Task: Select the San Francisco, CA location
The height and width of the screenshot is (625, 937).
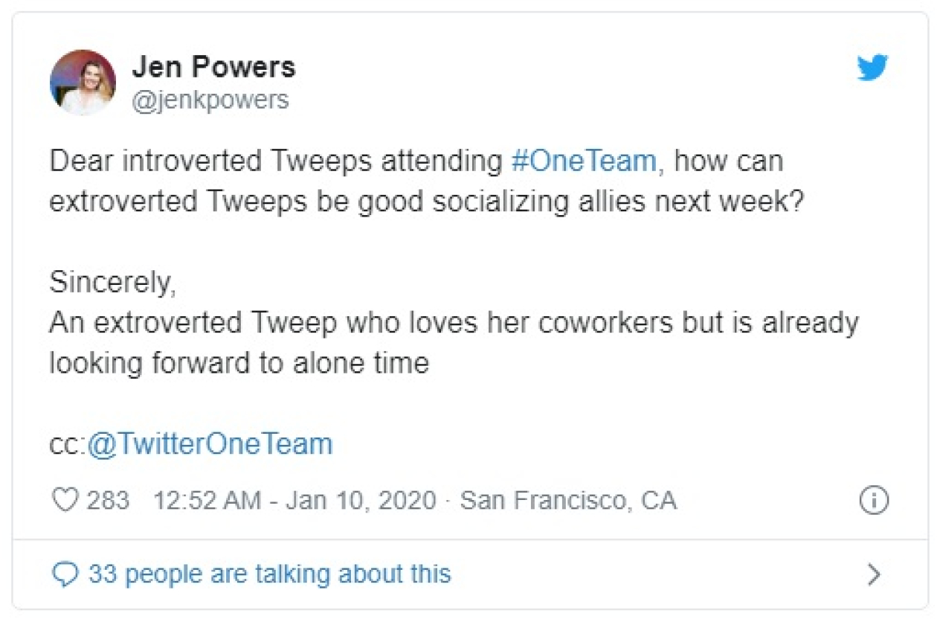Action: tap(568, 500)
